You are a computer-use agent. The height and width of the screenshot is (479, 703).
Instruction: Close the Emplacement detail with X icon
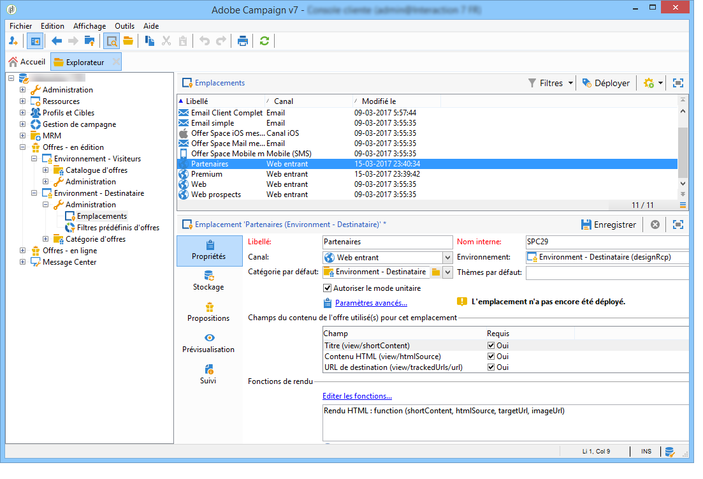[x=655, y=225]
